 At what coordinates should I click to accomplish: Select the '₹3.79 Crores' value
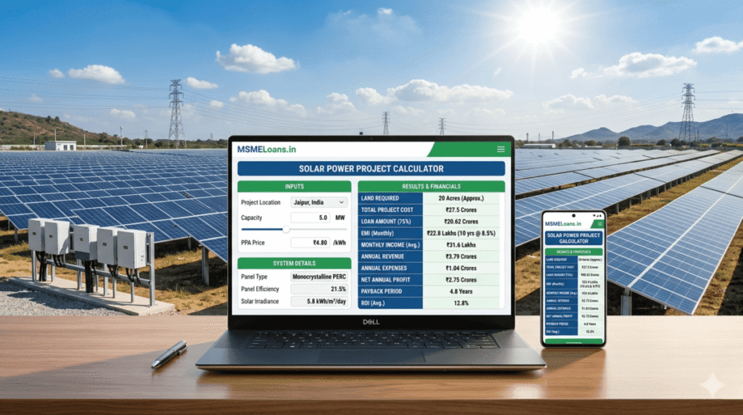tap(461, 256)
